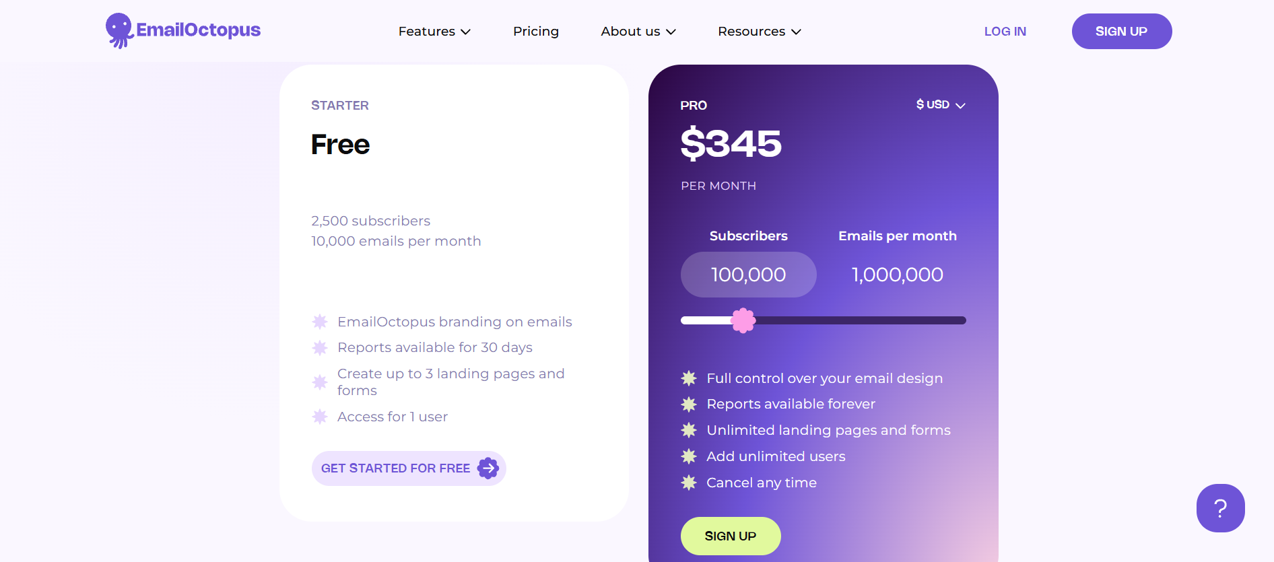Click the flower icon beside Access for 1 user

[x=320, y=417]
